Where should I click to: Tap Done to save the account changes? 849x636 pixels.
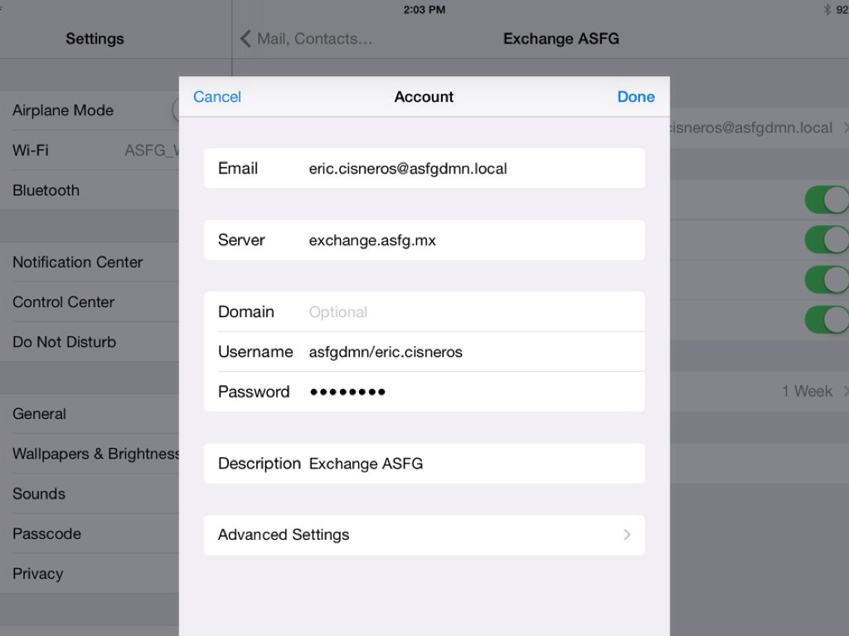635,97
